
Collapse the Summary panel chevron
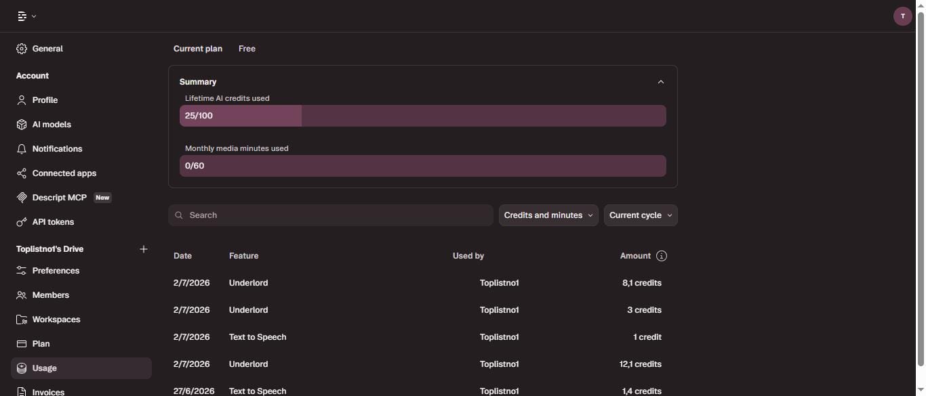point(661,82)
